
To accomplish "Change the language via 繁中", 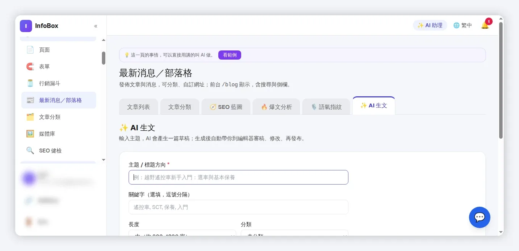I will point(463,25).
